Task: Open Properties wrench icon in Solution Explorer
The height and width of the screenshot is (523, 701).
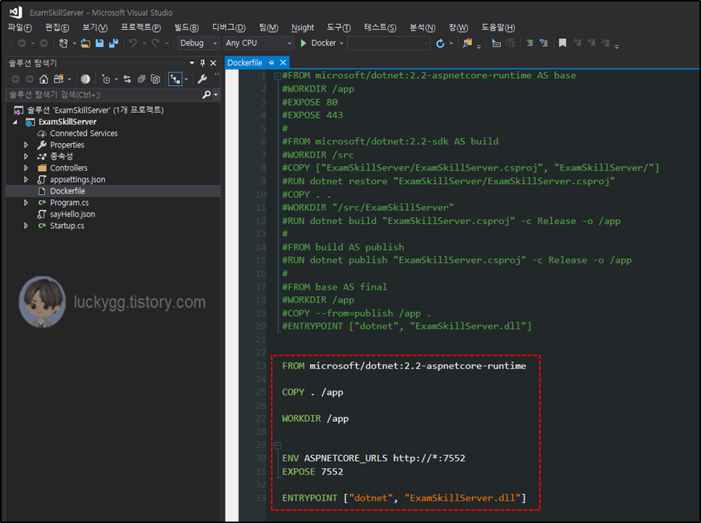Action: pyautogui.click(x=202, y=79)
